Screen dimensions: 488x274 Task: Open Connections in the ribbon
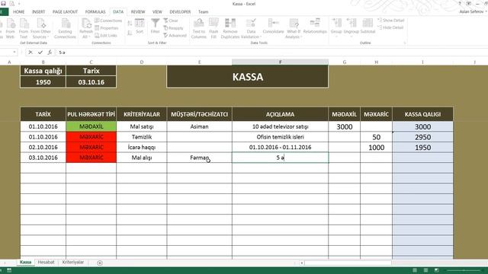108,21
